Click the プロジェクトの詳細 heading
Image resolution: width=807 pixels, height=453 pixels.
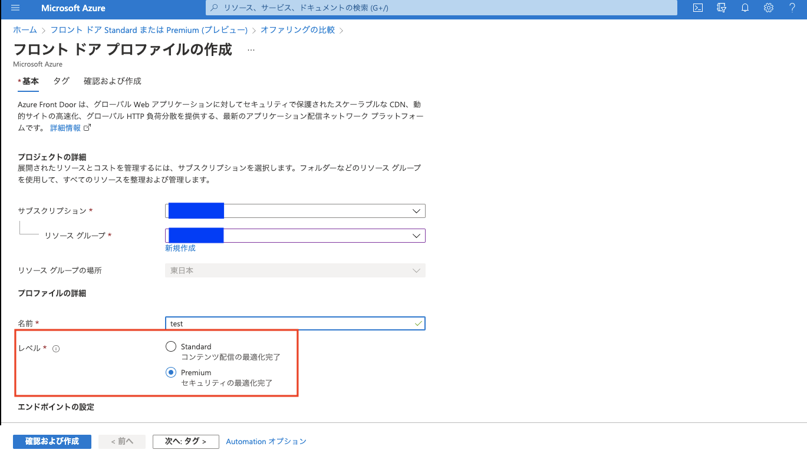tap(52, 157)
